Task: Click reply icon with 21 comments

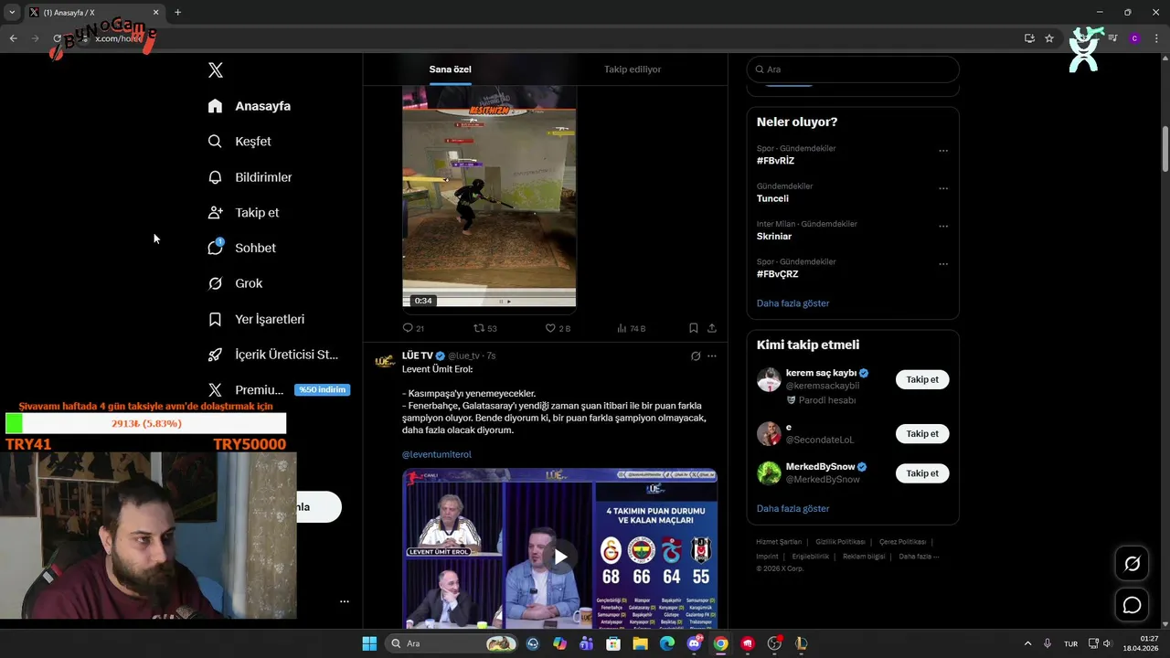Action: point(408,328)
